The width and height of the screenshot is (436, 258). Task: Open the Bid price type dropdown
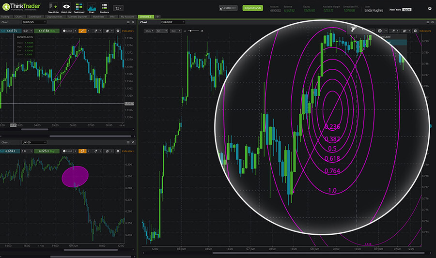[x=175, y=30]
